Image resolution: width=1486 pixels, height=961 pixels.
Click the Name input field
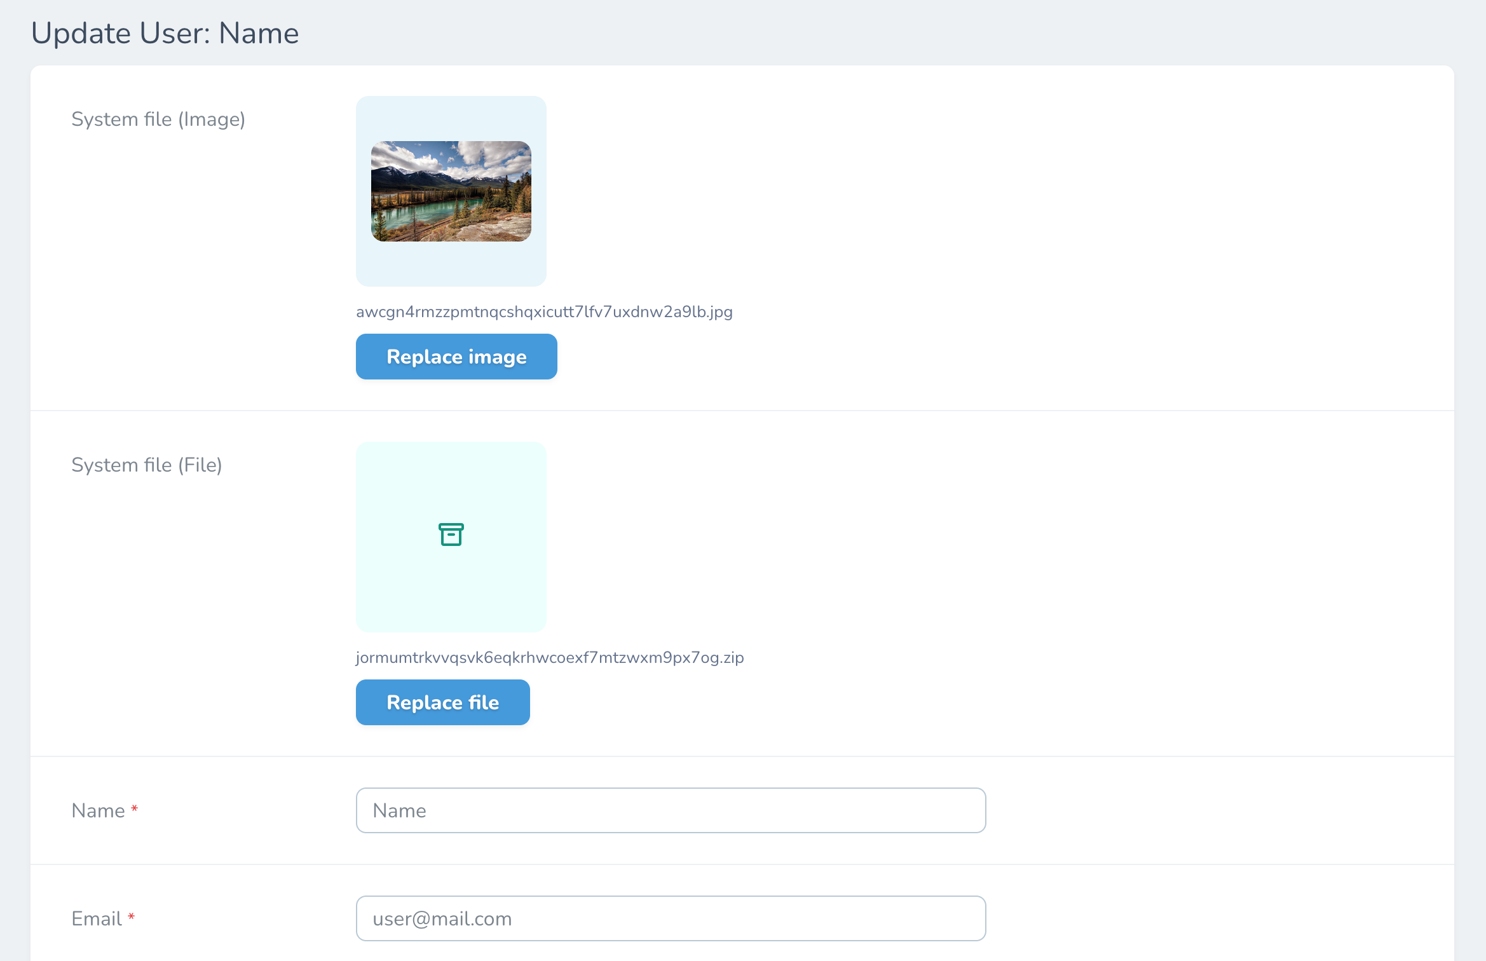point(670,810)
